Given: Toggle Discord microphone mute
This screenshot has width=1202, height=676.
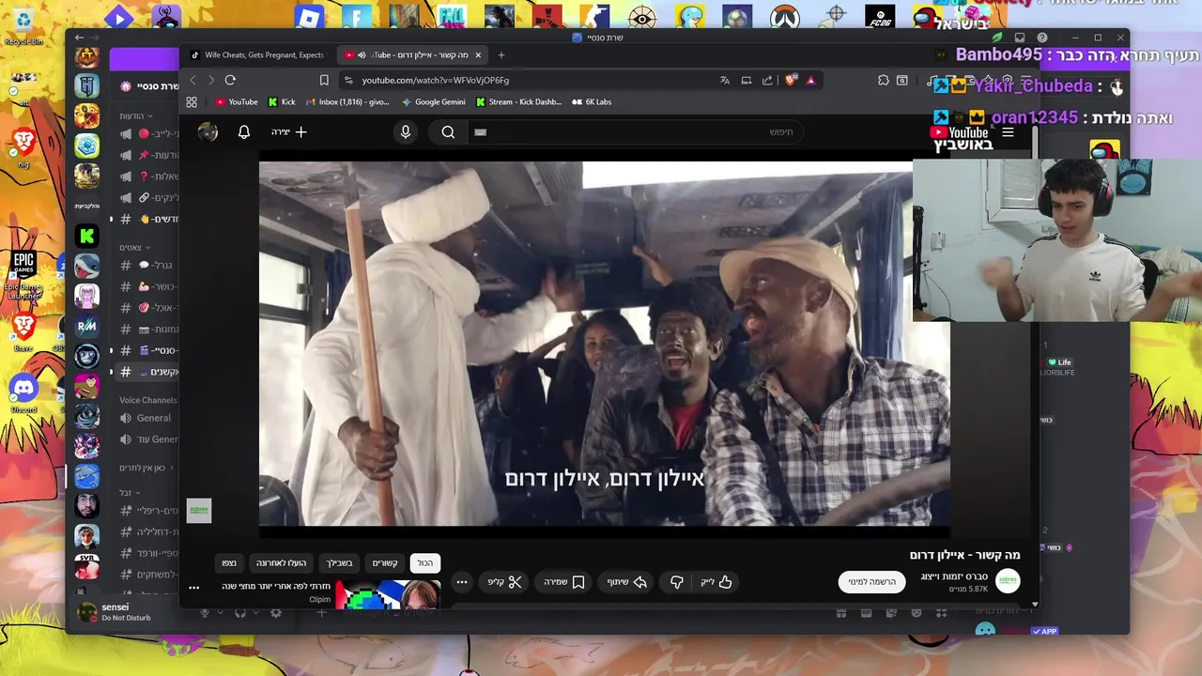Looking at the screenshot, I should [x=204, y=613].
